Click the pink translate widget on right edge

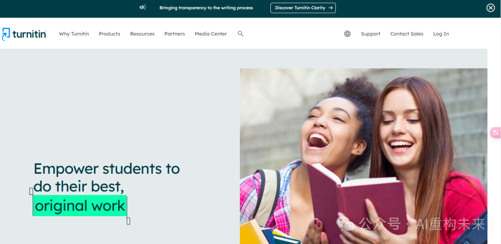[495, 132]
